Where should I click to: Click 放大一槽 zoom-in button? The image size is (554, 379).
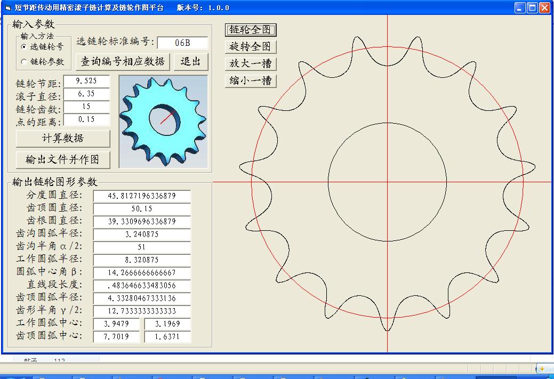(251, 63)
